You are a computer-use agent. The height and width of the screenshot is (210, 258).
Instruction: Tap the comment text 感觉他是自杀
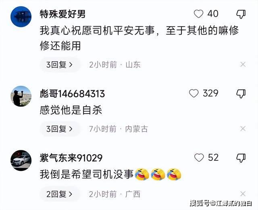click(x=71, y=110)
